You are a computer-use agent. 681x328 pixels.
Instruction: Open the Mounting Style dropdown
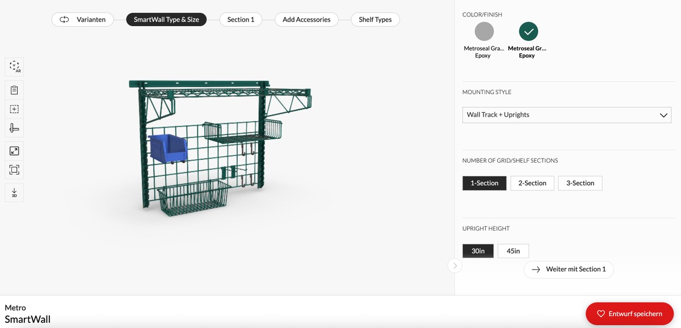[x=566, y=114]
